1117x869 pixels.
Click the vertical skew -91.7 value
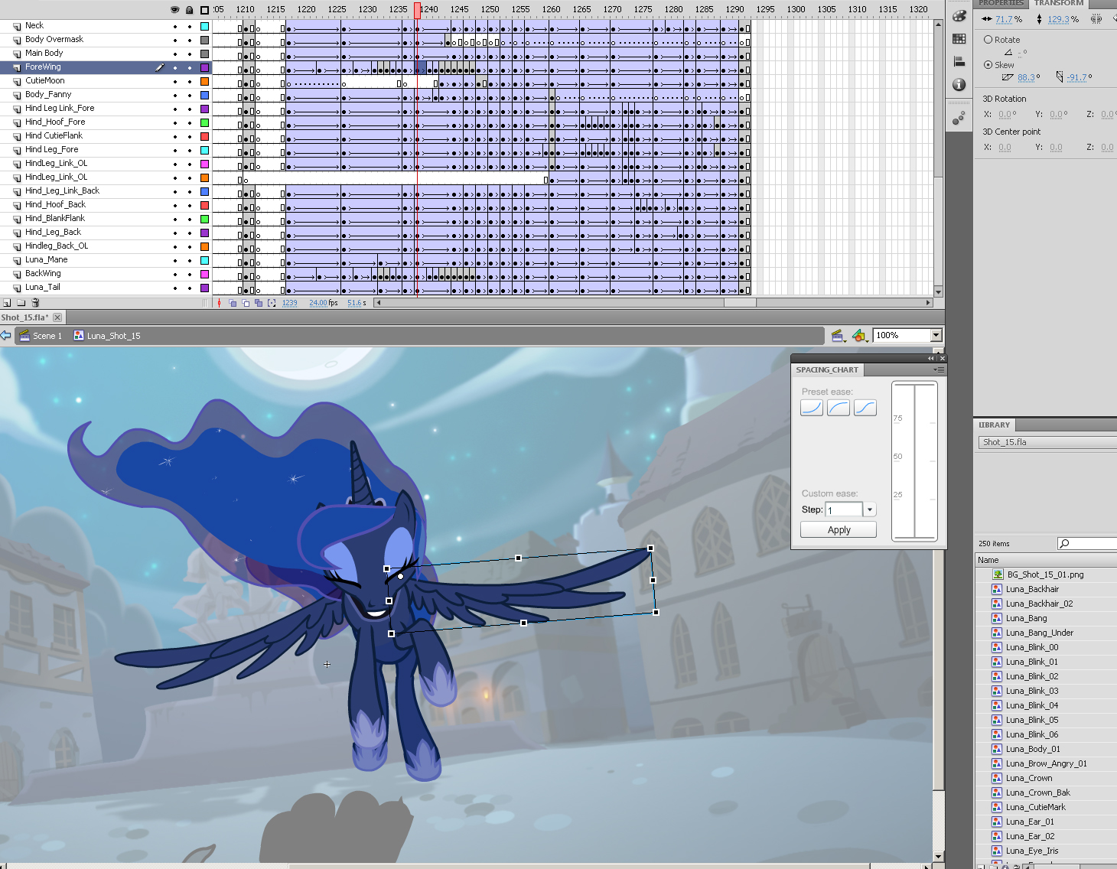pos(1076,77)
